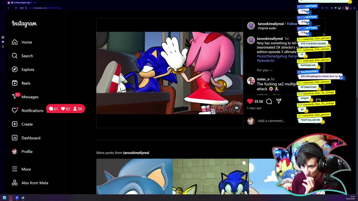Select the Crafting Vegeto browser tab

pos(20,3)
